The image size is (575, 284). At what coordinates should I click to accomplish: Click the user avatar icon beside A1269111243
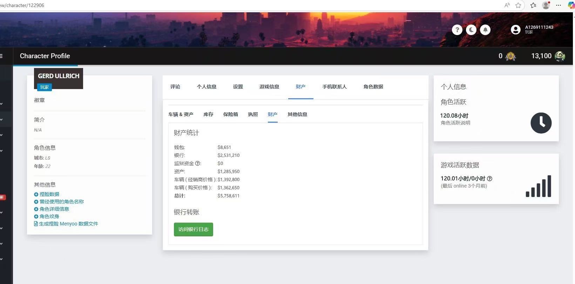pyautogui.click(x=515, y=30)
